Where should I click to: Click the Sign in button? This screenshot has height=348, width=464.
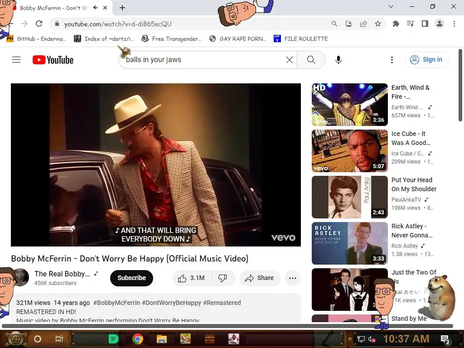coord(426,59)
